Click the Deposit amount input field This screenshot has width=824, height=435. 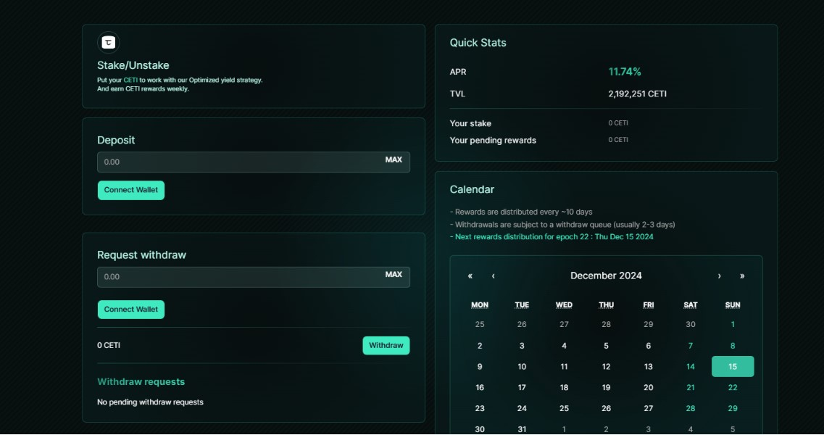(239, 162)
